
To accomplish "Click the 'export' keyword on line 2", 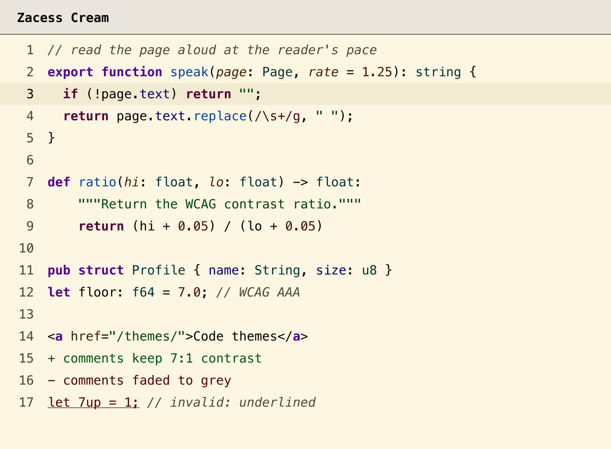I will 70,72.
